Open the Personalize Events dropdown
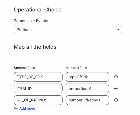Image resolution: width=140 pixels, height=115 pixels. 68,30
